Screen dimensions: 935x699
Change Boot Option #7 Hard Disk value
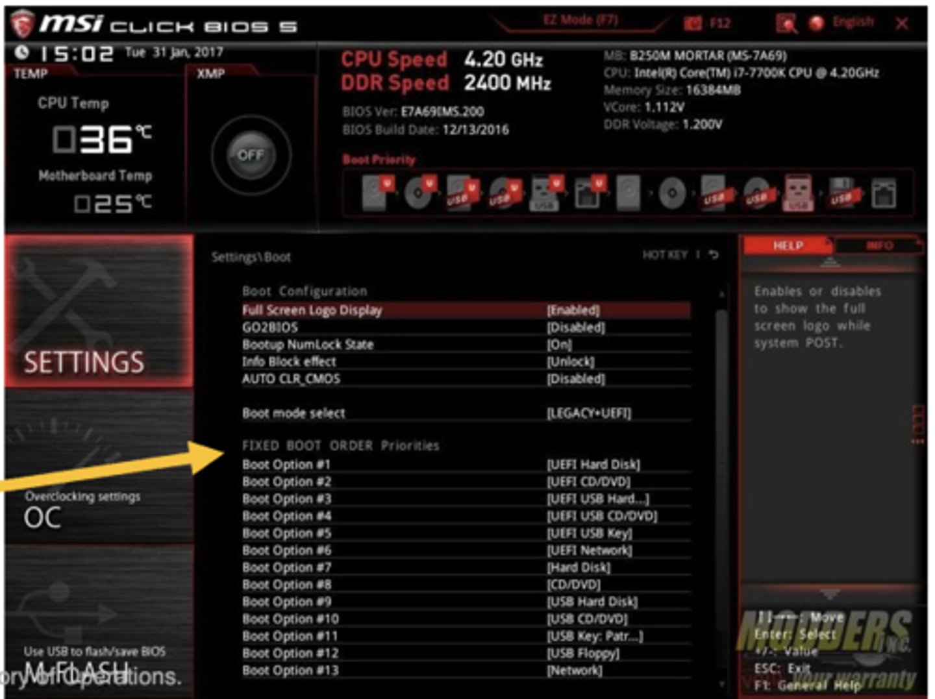tap(578, 568)
